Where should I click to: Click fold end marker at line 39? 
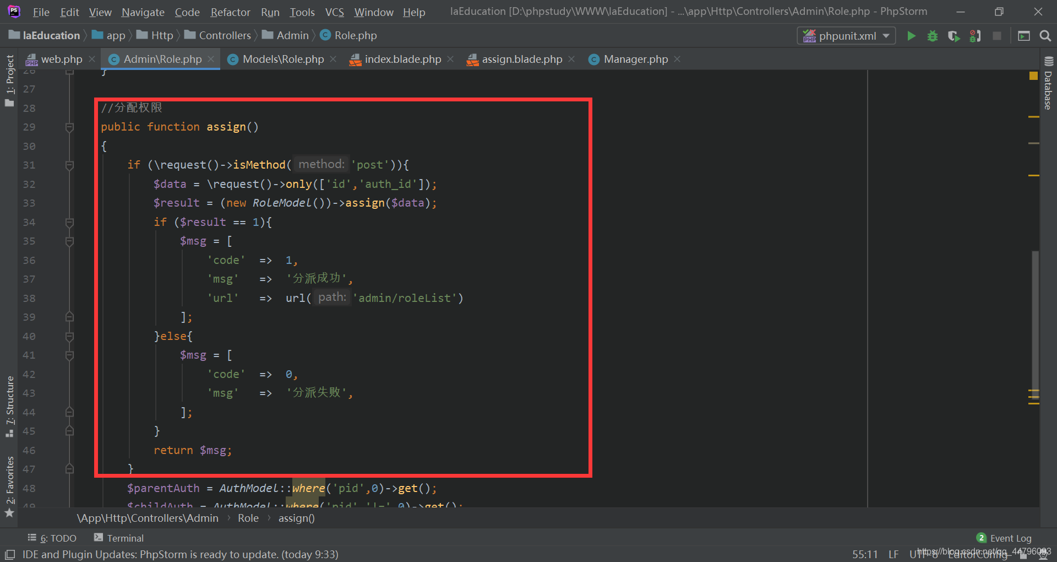pos(69,317)
